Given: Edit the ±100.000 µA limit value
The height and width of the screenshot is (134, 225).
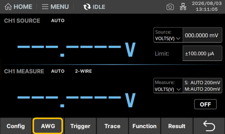Looking at the screenshot, I should (x=202, y=53).
